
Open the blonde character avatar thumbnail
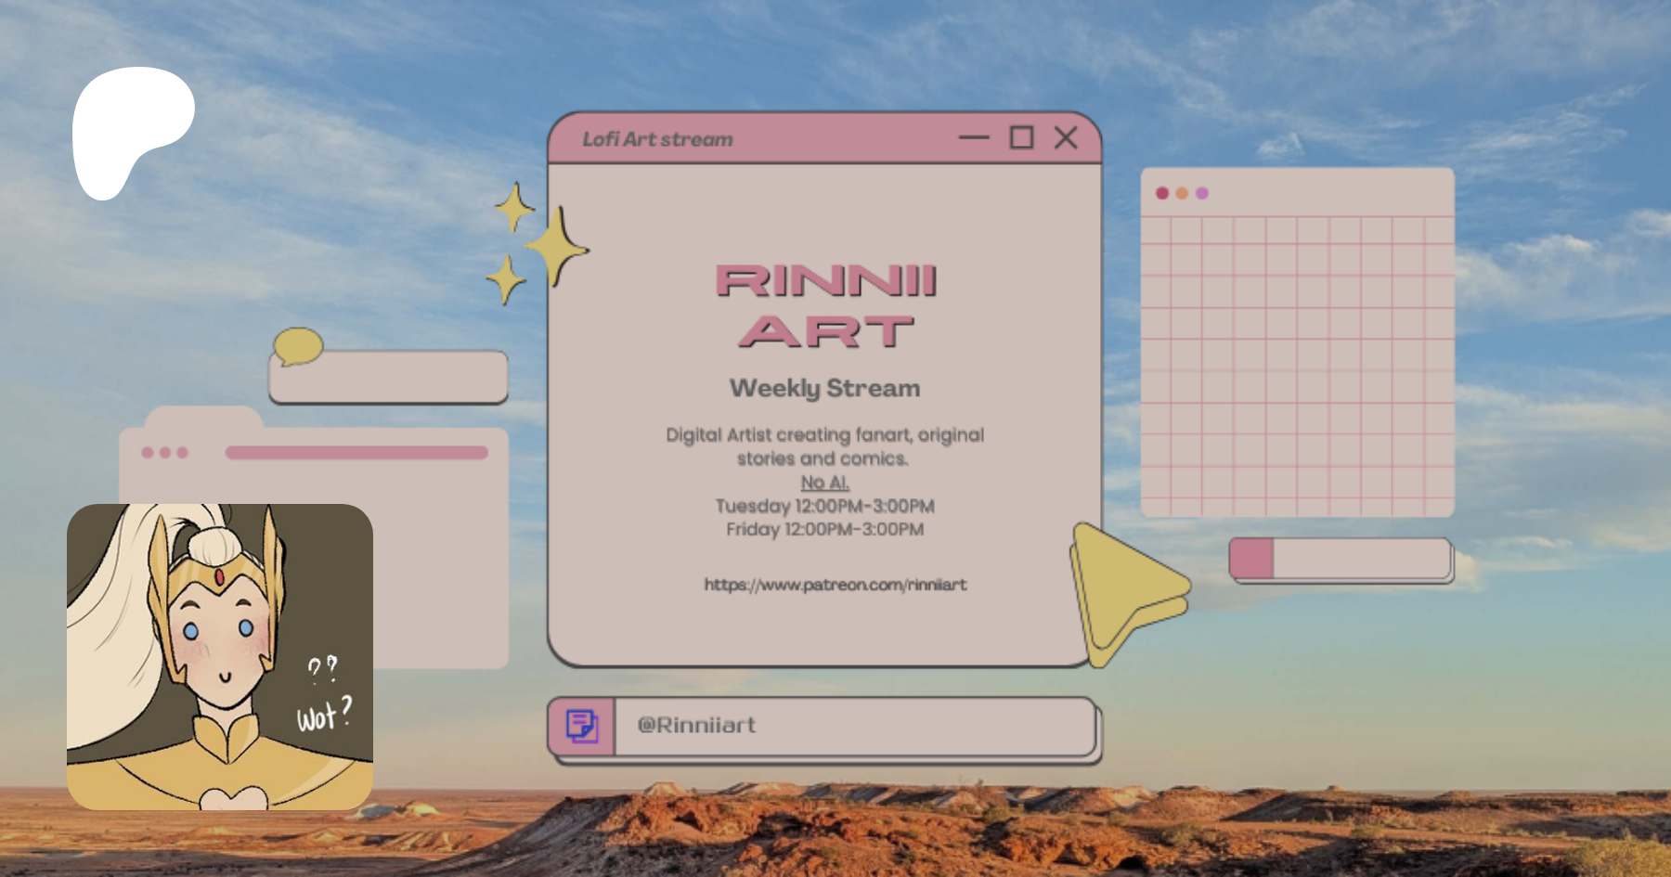[220, 656]
